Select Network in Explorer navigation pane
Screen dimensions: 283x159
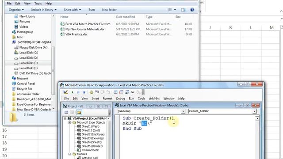pyautogui.click(x=23, y=79)
